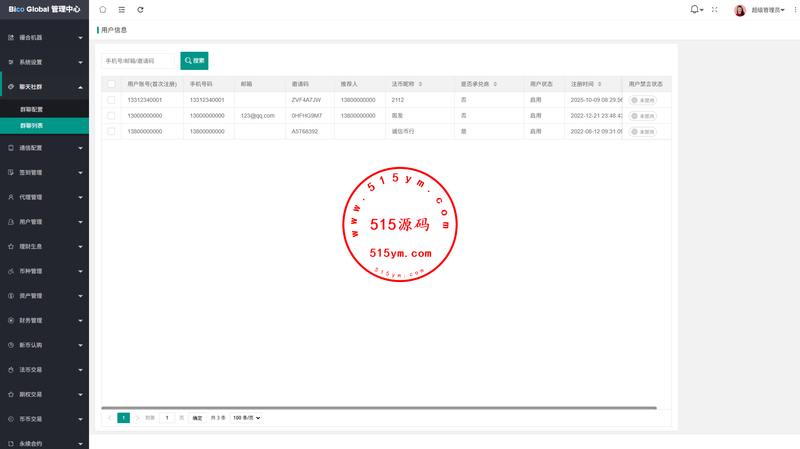Image resolution: width=800 pixels, height=449 pixels.
Task: Open the 群聊配置 submenu item
Action: (x=32, y=110)
